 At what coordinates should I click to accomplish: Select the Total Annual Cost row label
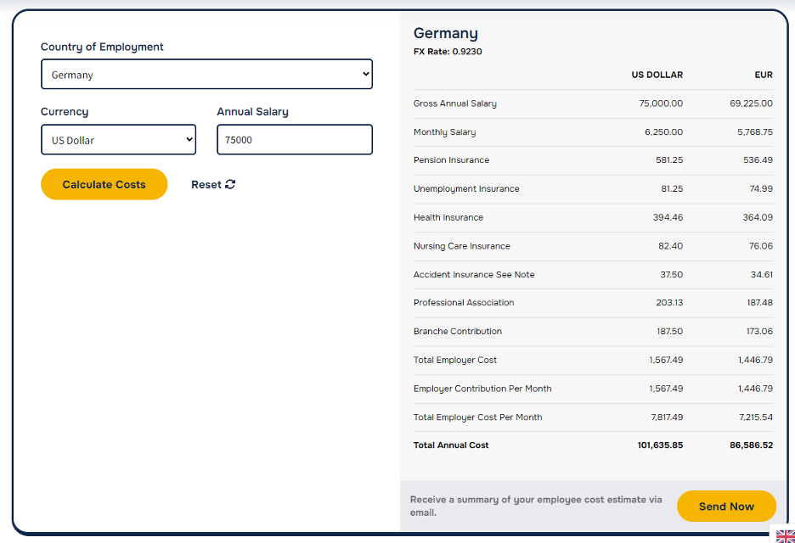(451, 445)
